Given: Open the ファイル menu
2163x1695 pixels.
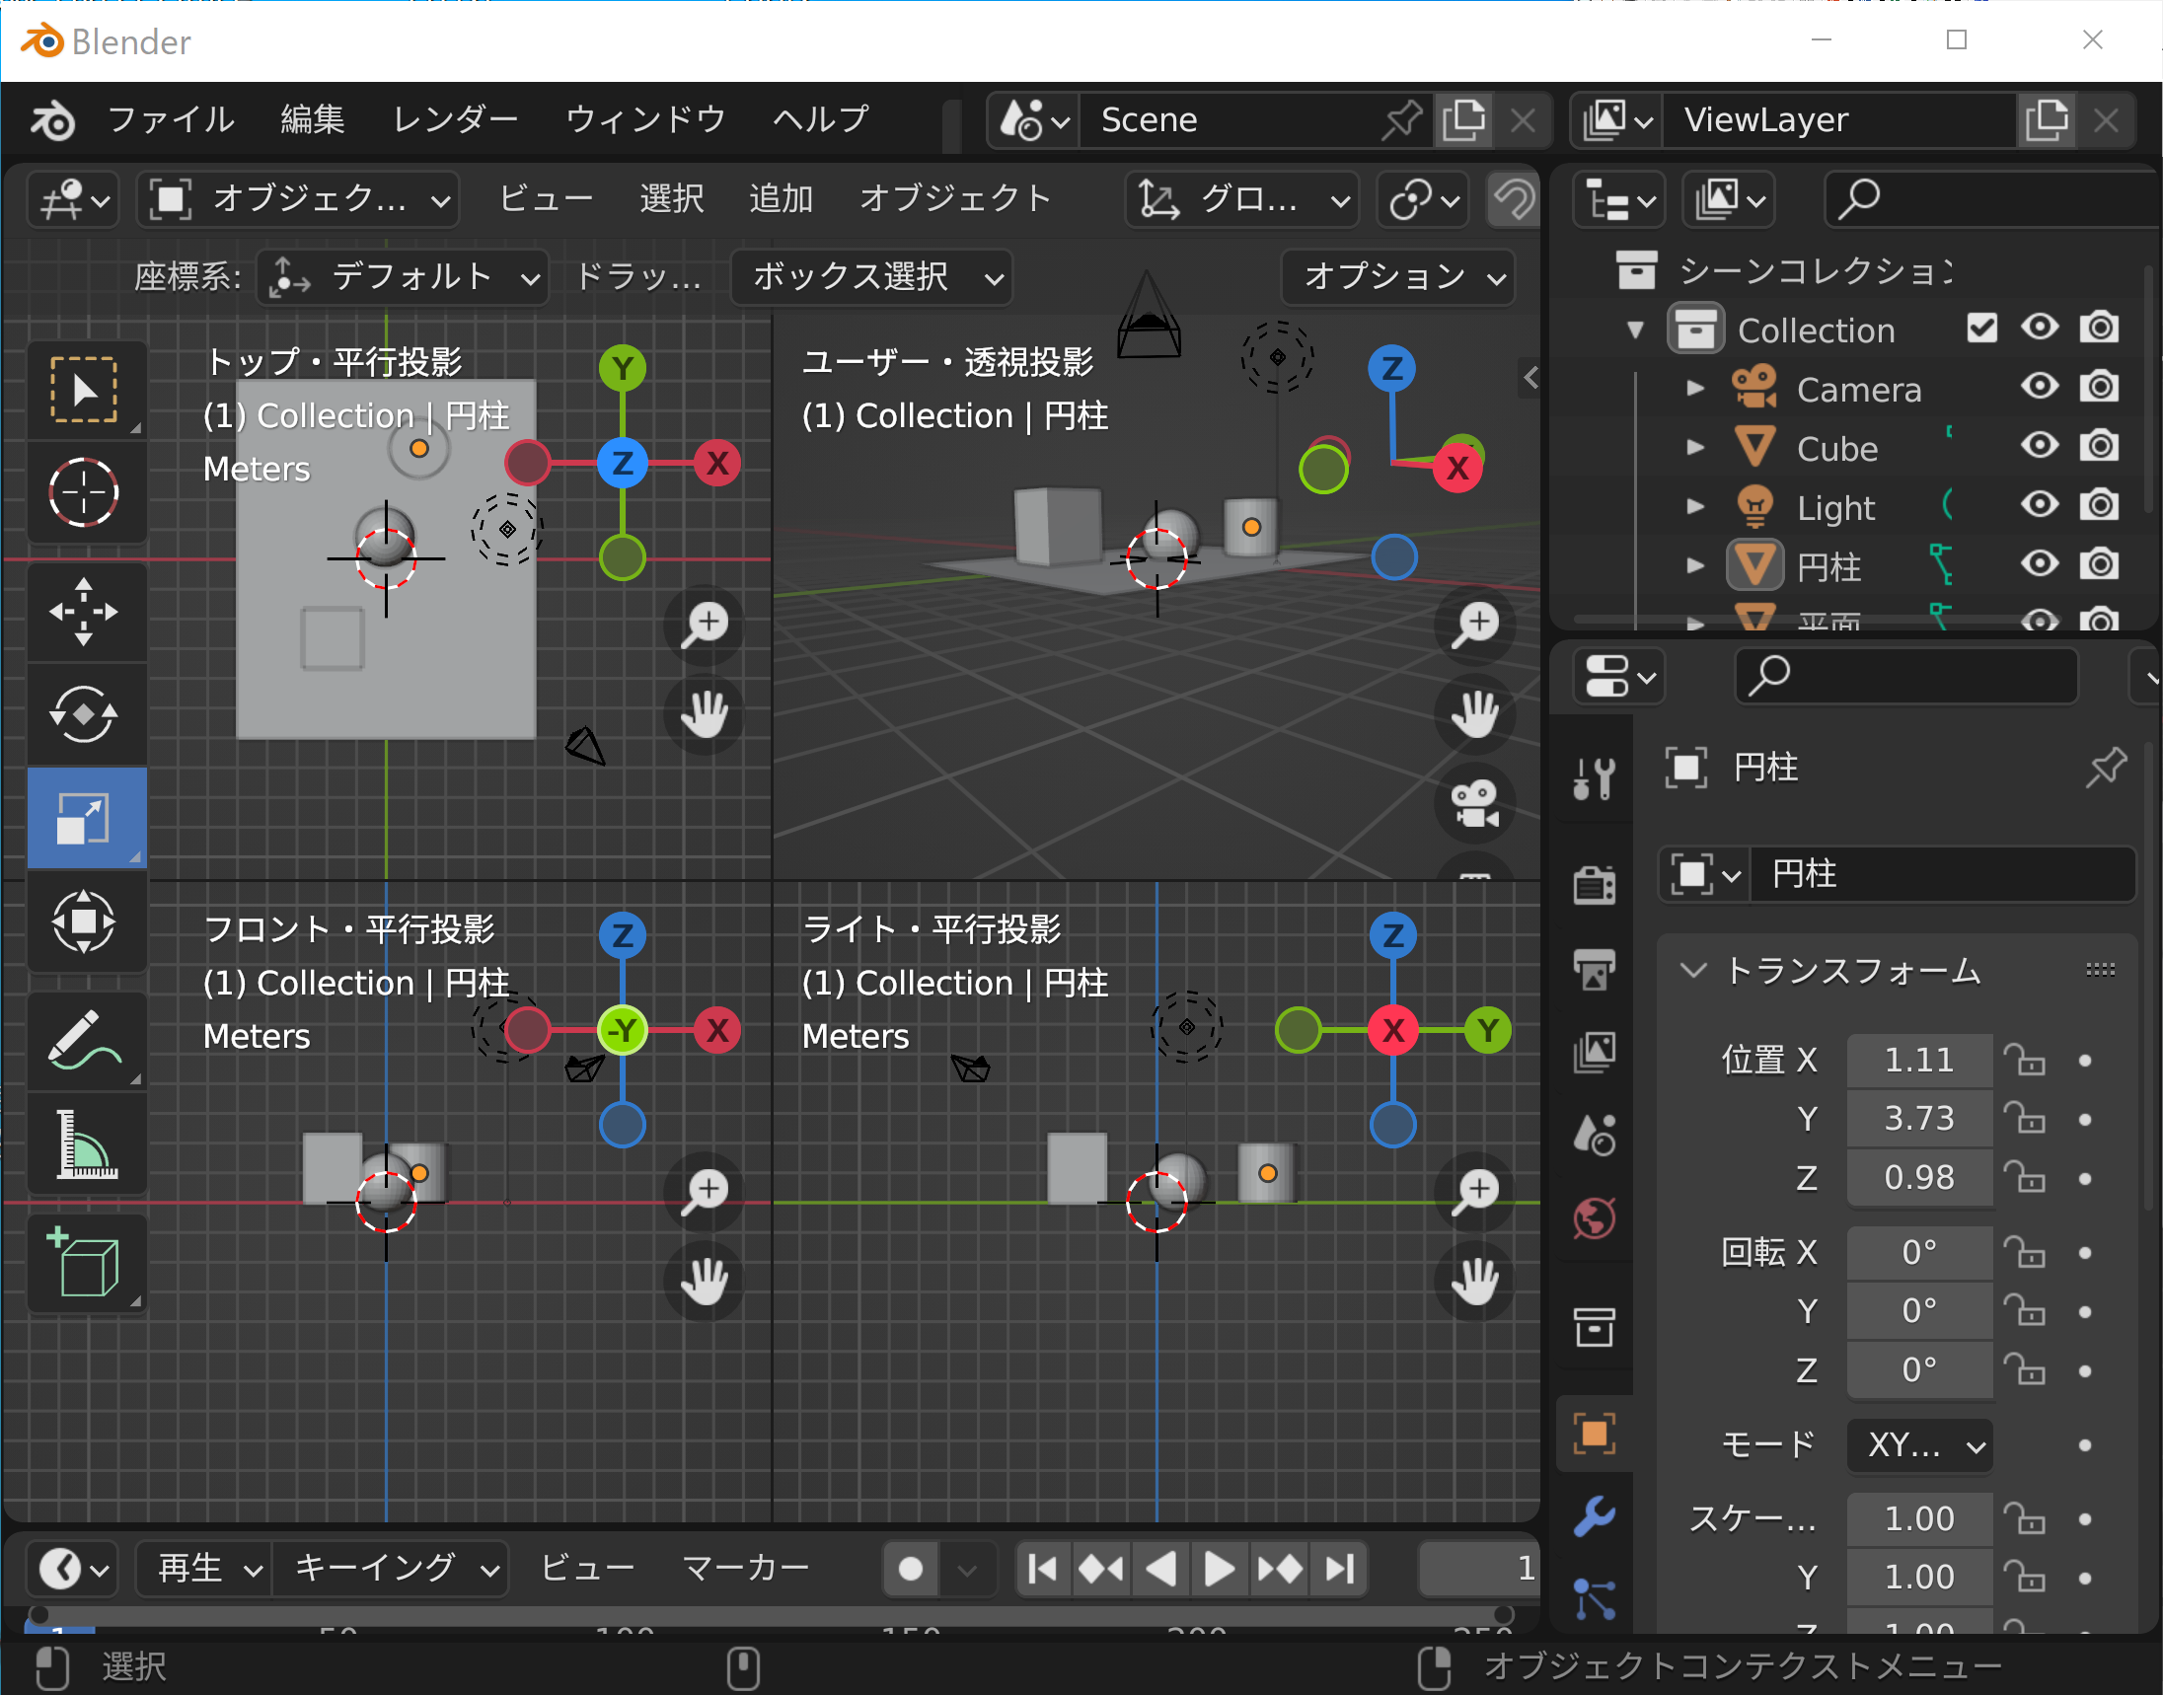Looking at the screenshot, I should 170,120.
